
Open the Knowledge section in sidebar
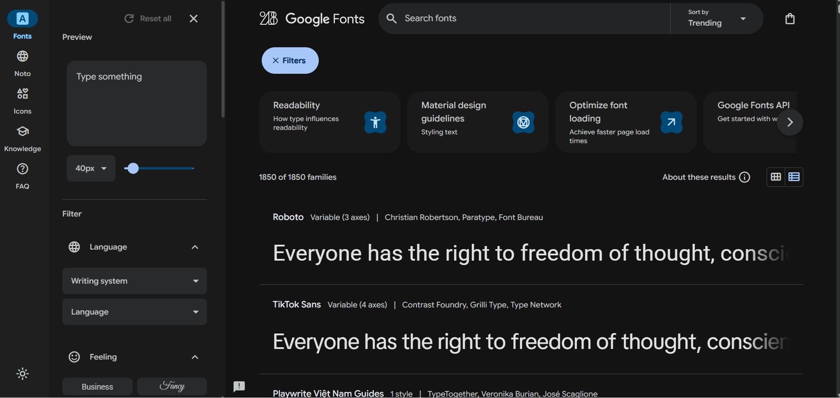click(x=23, y=138)
